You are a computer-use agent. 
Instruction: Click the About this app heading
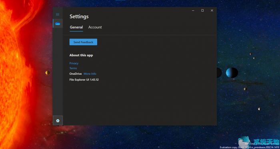click(x=81, y=55)
